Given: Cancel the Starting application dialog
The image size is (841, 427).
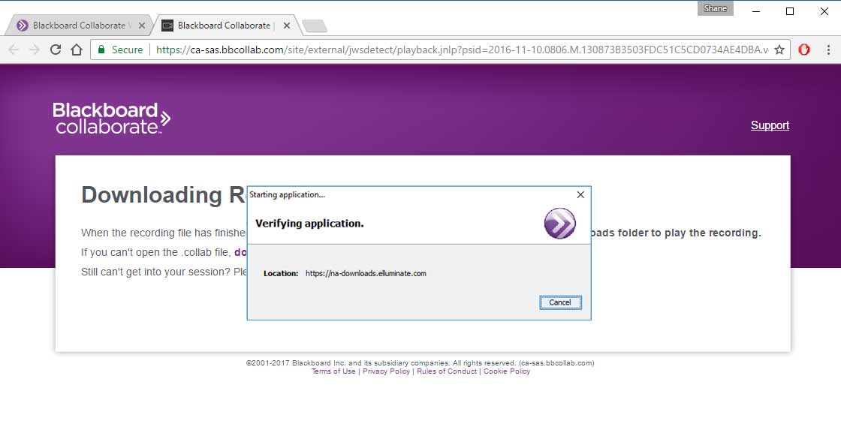Looking at the screenshot, I should 560,302.
